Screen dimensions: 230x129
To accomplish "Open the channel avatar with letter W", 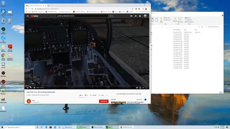I will coord(29,101).
